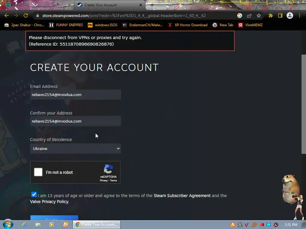Open Google icon in address bar

(240, 16)
